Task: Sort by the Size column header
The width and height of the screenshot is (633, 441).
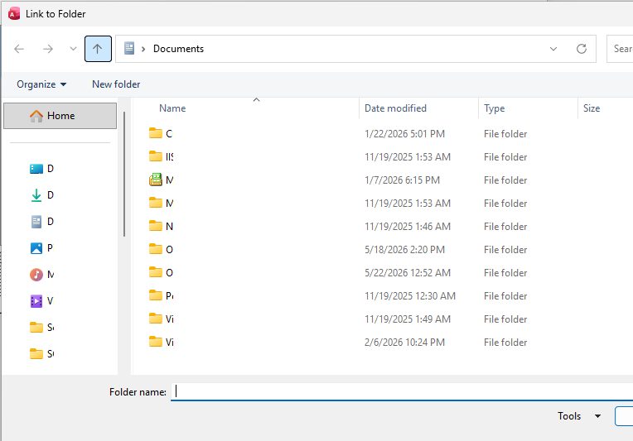Action: click(592, 108)
